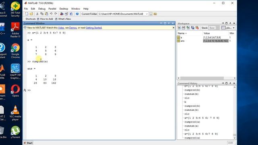Screen dimensions: 258x145
Task: Close the Command Window panel
Action: pos(173,23)
